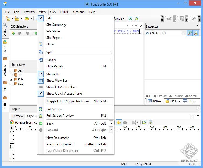This screenshot has height=168, width=203.
Task: Click the Full Screen Preview toolbar icon
Action: [x=136, y=19]
